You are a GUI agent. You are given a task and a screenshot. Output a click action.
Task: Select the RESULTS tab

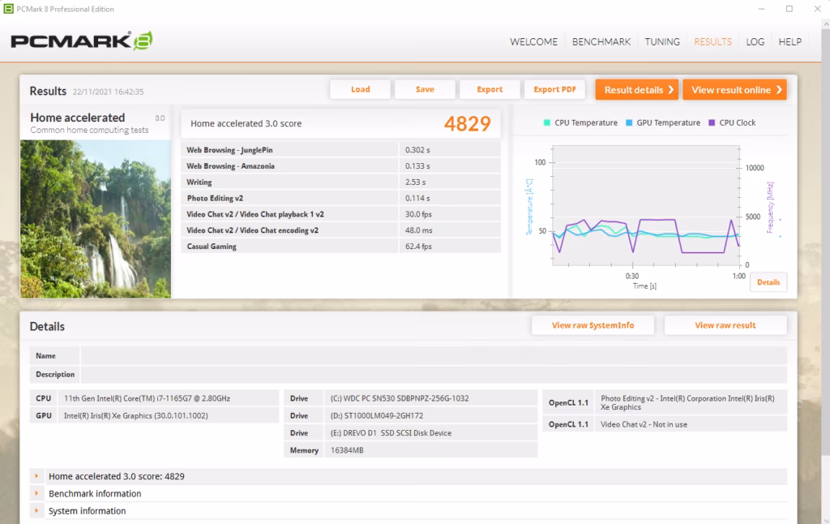point(712,41)
